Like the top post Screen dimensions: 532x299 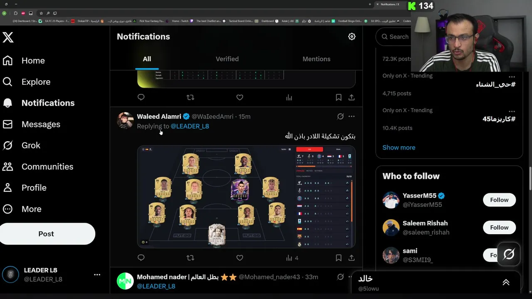(x=240, y=97)
